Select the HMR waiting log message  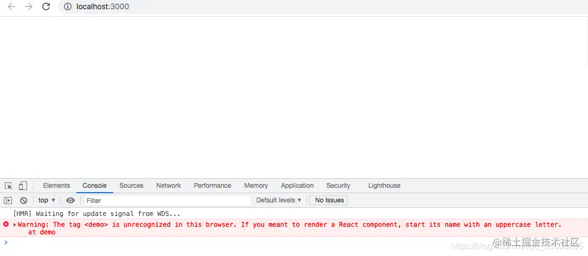[97, 214]
